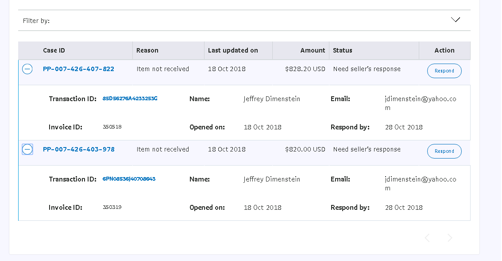The height and width of the screenshot is (261, 502).
Task: Click the Filter by label bar
Action: (x=36, y=21)
